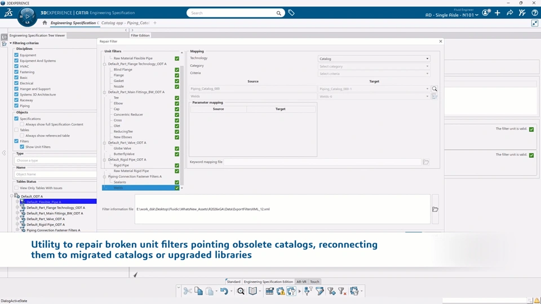Toggle the Piping discipline checkbox
This screenshot has height=304, width=541.
click(16, 105)
